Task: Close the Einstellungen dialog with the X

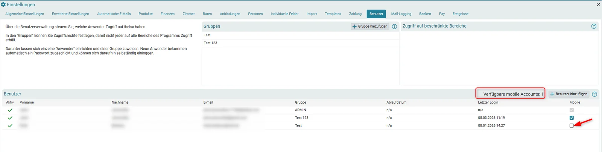Action: [598, 4]
